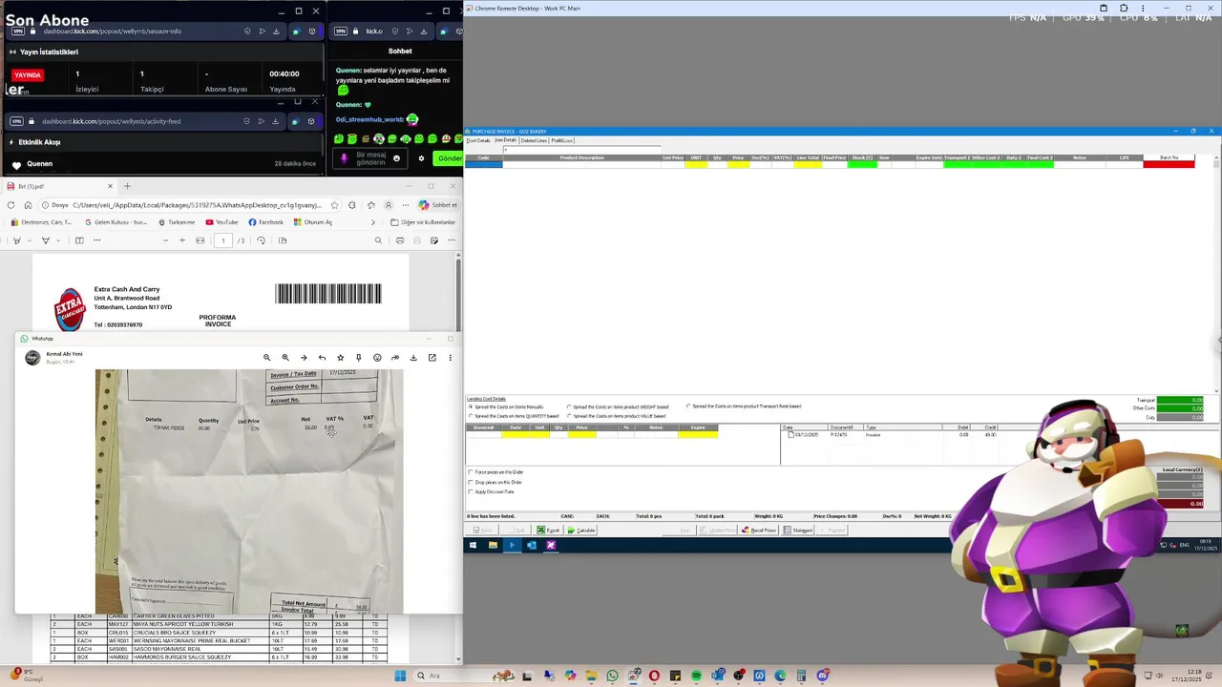Click the search field above Product Description
The image size is (1222, 687).
tap(581, 150)
